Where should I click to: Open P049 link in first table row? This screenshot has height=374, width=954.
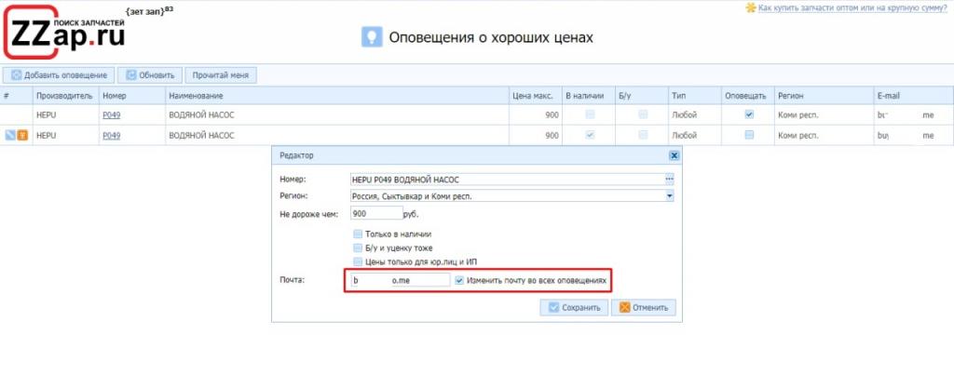click(111, 115)
